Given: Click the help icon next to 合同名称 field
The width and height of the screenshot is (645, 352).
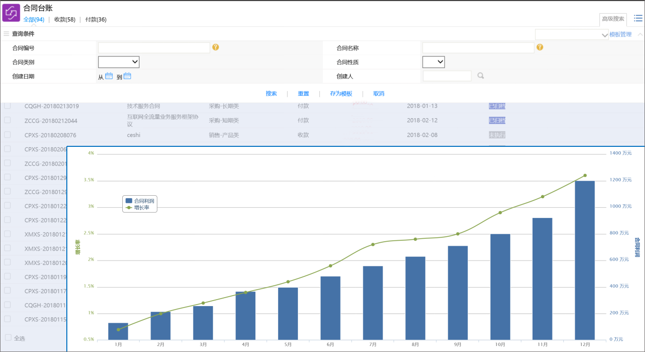Looking at the screenshot, I should click(x=540, y=47).
